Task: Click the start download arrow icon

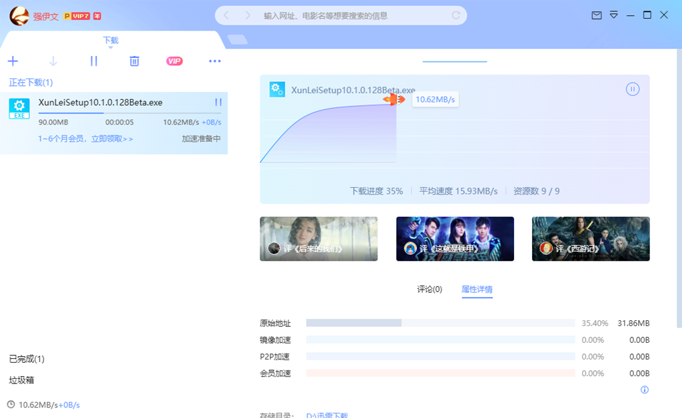Action: [53, 61]
